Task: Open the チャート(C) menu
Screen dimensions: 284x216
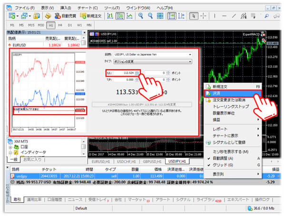Action: pyautogui.click(x=88, y=8)
